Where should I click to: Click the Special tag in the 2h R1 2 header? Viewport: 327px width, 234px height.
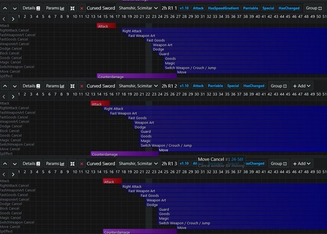[x=233, y=86]
